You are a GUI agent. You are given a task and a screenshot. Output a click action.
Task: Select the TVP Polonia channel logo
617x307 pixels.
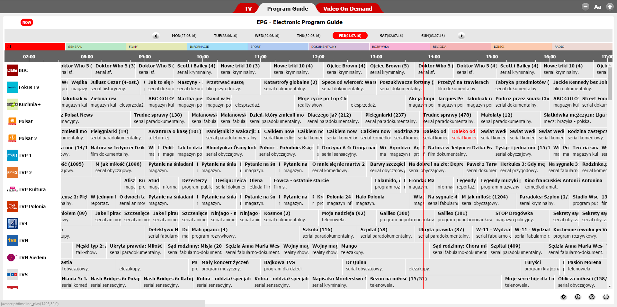(12, 206)
